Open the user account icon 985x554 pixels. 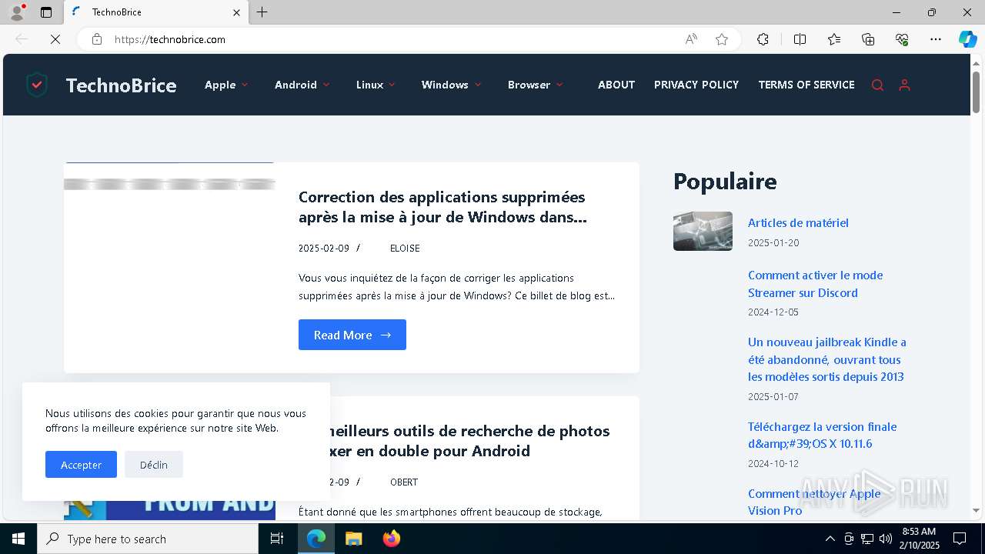[x=904, y=85]
